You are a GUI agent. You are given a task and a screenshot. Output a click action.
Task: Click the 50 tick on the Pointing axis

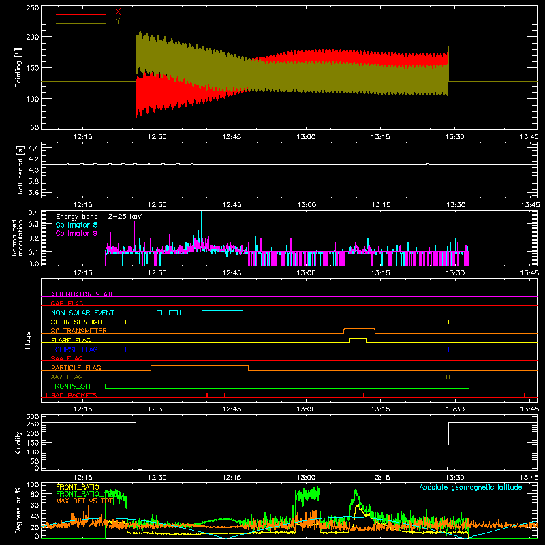pyautogui.click(x=35, y=127)
